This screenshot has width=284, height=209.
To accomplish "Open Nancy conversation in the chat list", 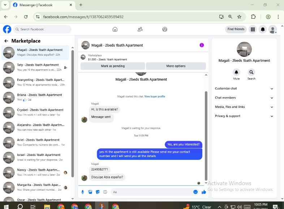I will click(35, 173).
